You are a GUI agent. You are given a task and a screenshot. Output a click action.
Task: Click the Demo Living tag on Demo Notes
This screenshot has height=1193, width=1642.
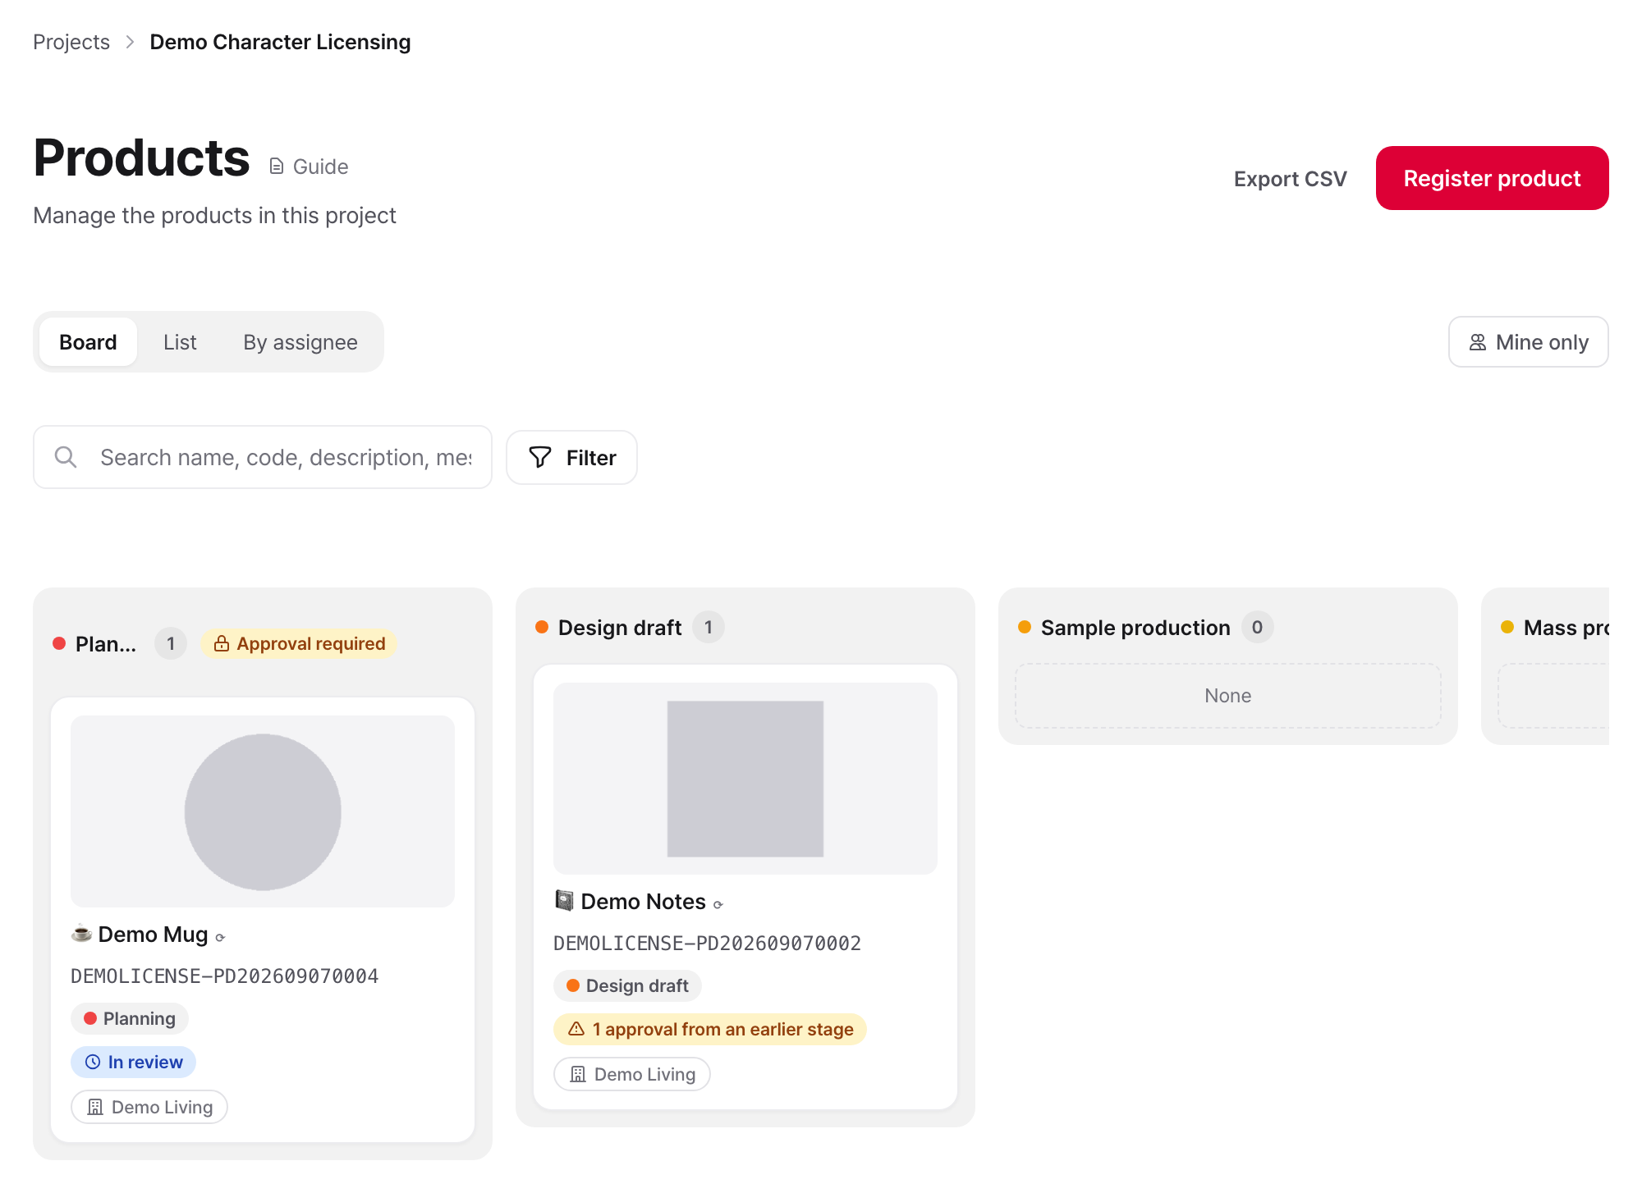[x=632, y=1074]
